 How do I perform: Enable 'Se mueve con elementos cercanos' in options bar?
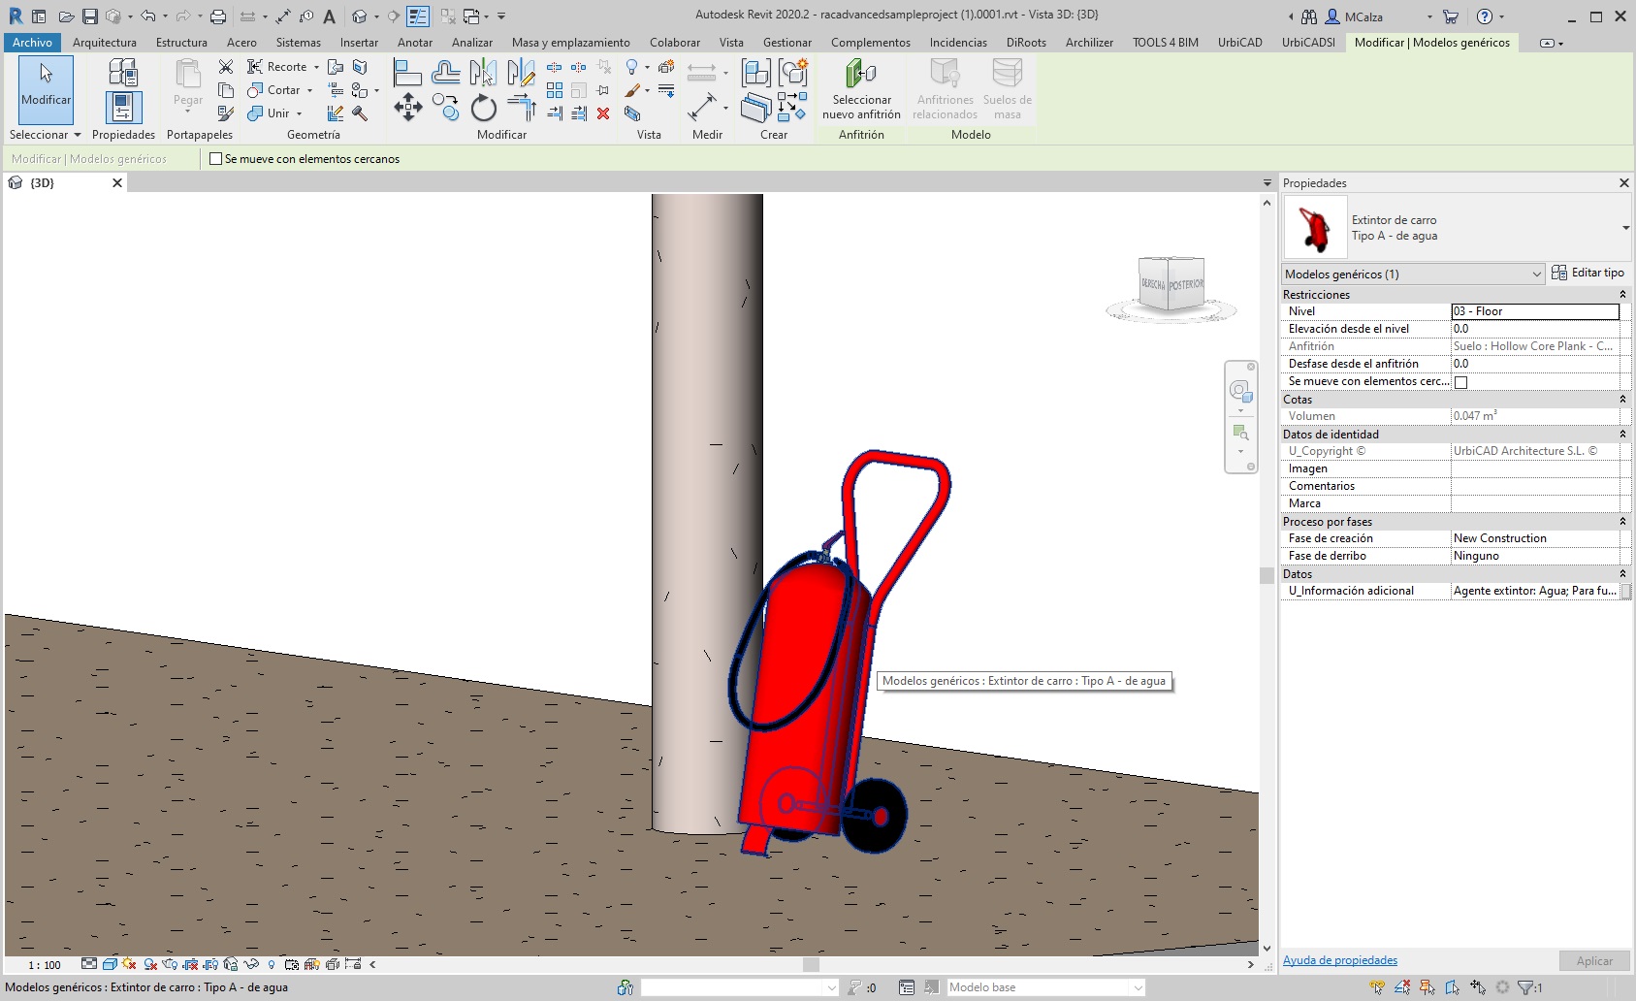pyautogui.click(x=216, y=159)
